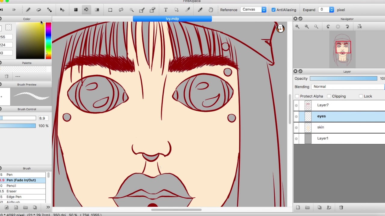Viewport: 385px width, 216px height.
Task: Select the Brush tool in the toolbar
Action: (28, 10)
